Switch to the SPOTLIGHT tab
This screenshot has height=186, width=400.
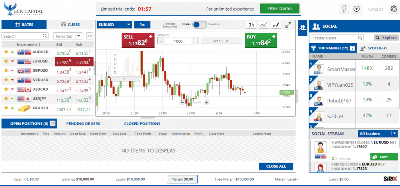coord(374,48)
